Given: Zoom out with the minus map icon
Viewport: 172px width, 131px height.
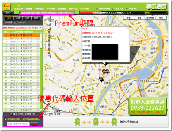Looking at the screenshot, I should 49,57.
